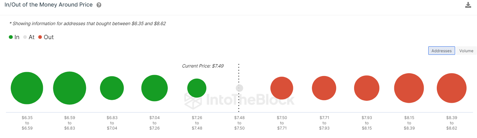The width and height of the screenshot is (477, 138).
Task: Toggle the grey At legend item
Action: (29, 37)
